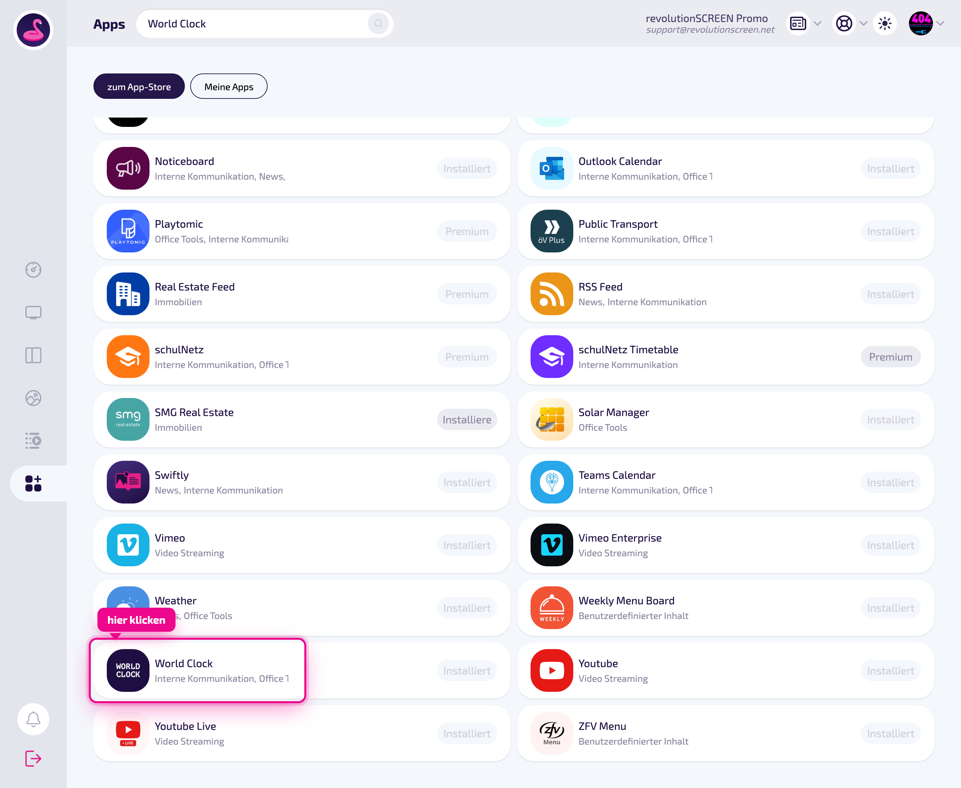Viewport: 961px width, 788px height.
Task: Click the search magnifier button
Action: 378,24
